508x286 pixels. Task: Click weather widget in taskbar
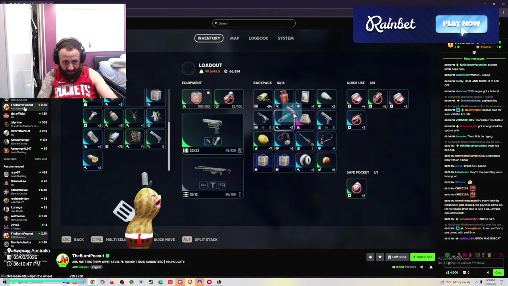point(456,282)
